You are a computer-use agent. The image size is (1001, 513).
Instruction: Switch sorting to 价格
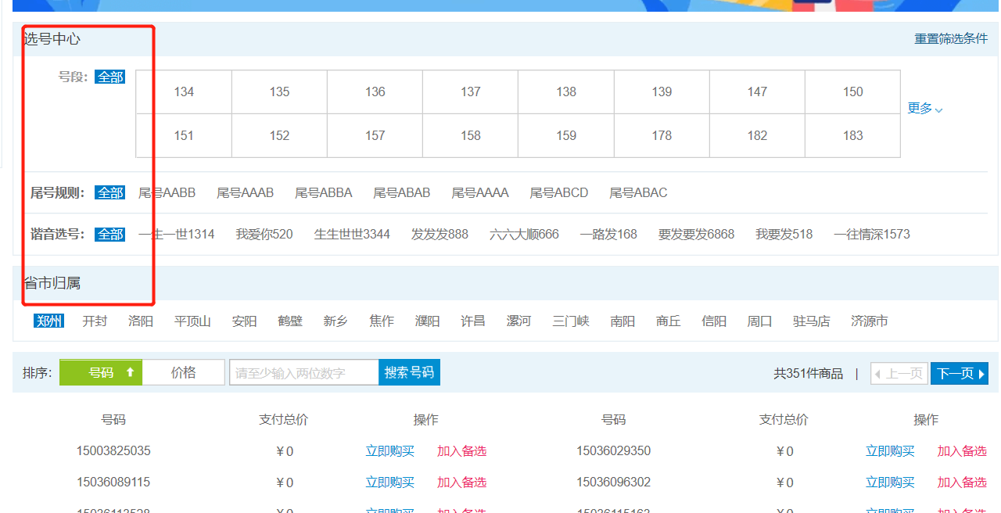coord(184,372)
